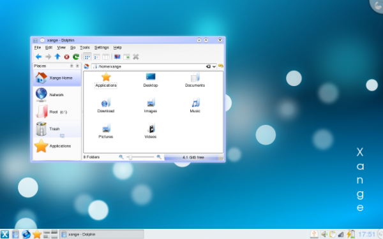
Task: Click yellow arrow icon right of location bar
Action: click(x=221, y=66)
